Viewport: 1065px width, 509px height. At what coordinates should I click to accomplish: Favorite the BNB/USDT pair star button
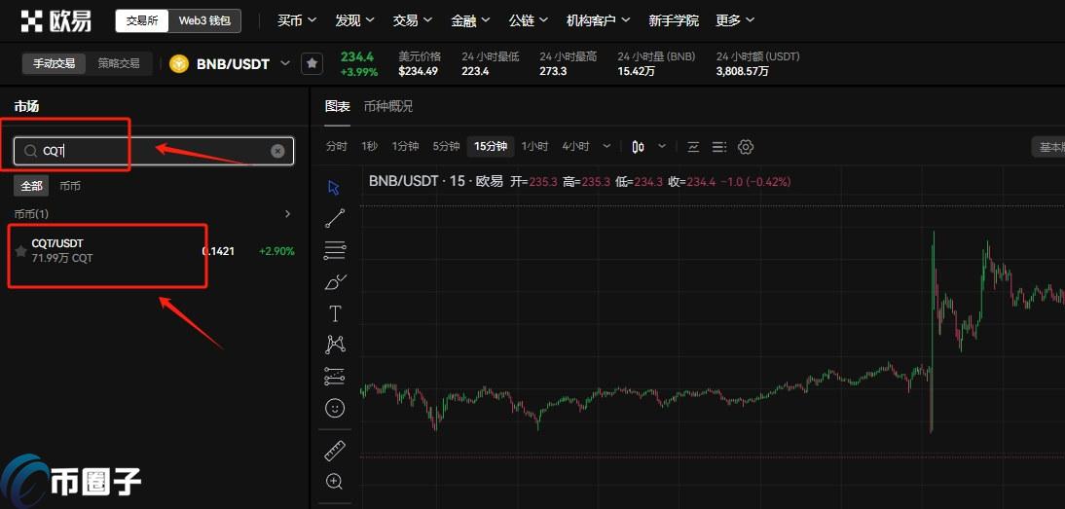[x=312, y=64]
